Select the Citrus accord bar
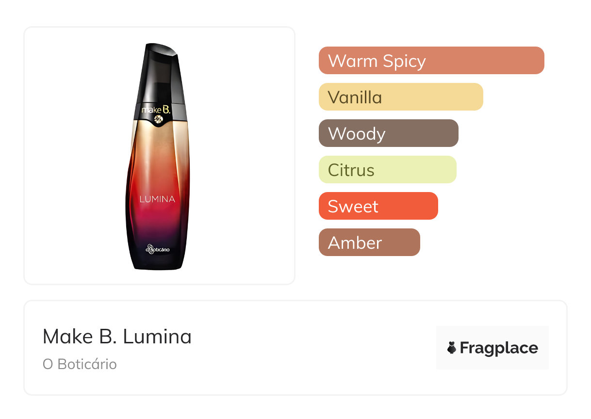Image resolution: width=591 pixels, height=419 pixels. (x=387, y=170)
